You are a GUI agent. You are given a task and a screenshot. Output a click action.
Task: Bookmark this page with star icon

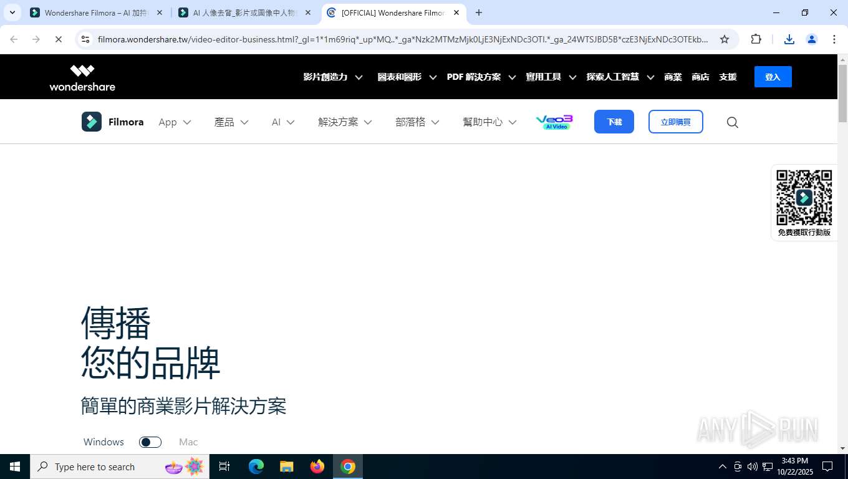tap(725, 39)
